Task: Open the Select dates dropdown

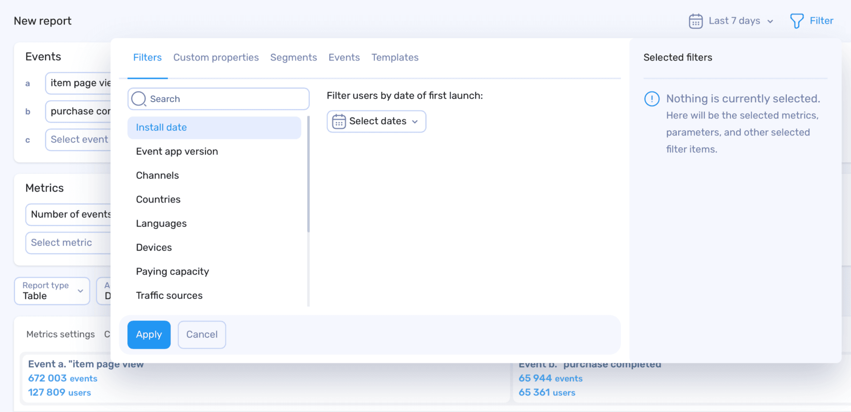Action: coord(376,121)
